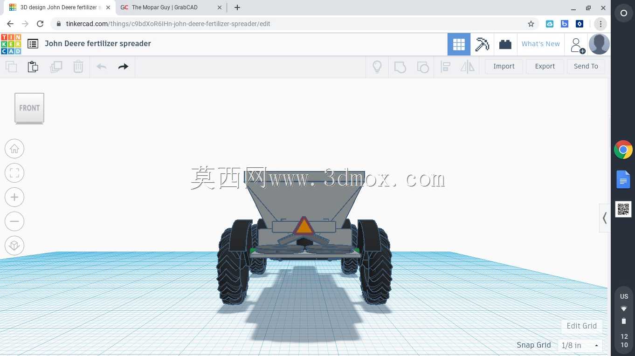Expand the collapsed shapes panel
Viewport: 635px width, 356px height.
point(604,218)
